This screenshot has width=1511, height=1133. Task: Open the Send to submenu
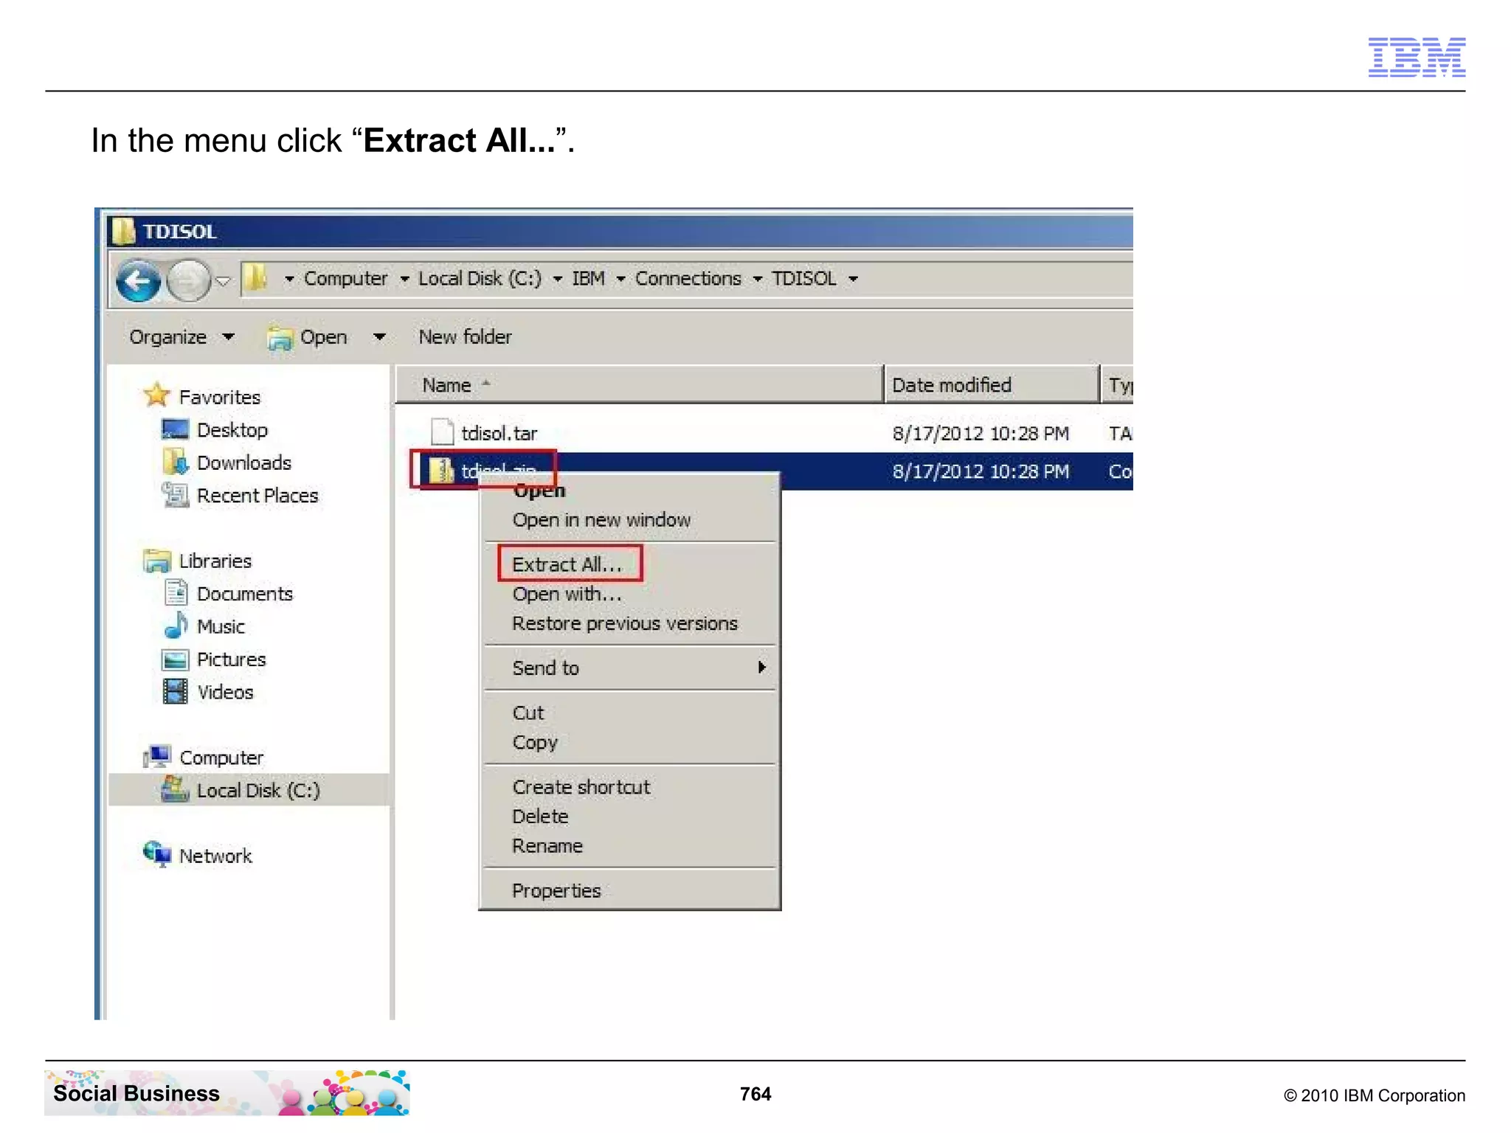[629, 668]
